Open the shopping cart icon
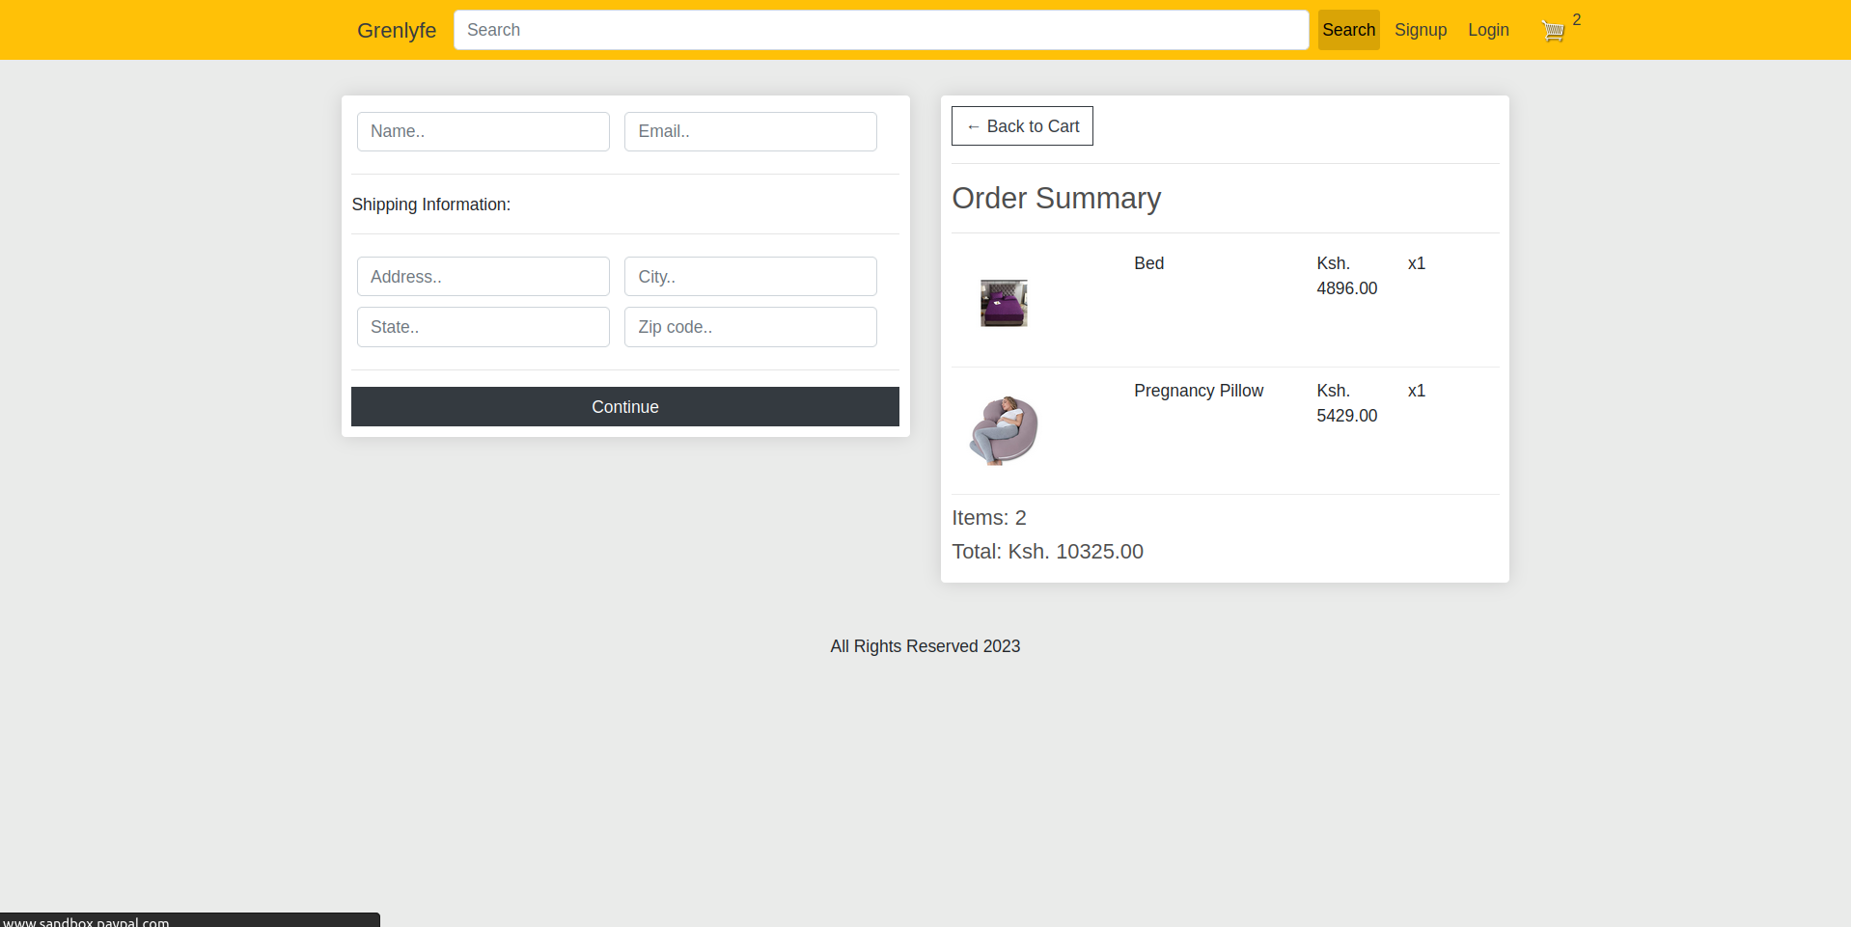Screen dimensions: 1851x927 click(x=1552, y=30)
